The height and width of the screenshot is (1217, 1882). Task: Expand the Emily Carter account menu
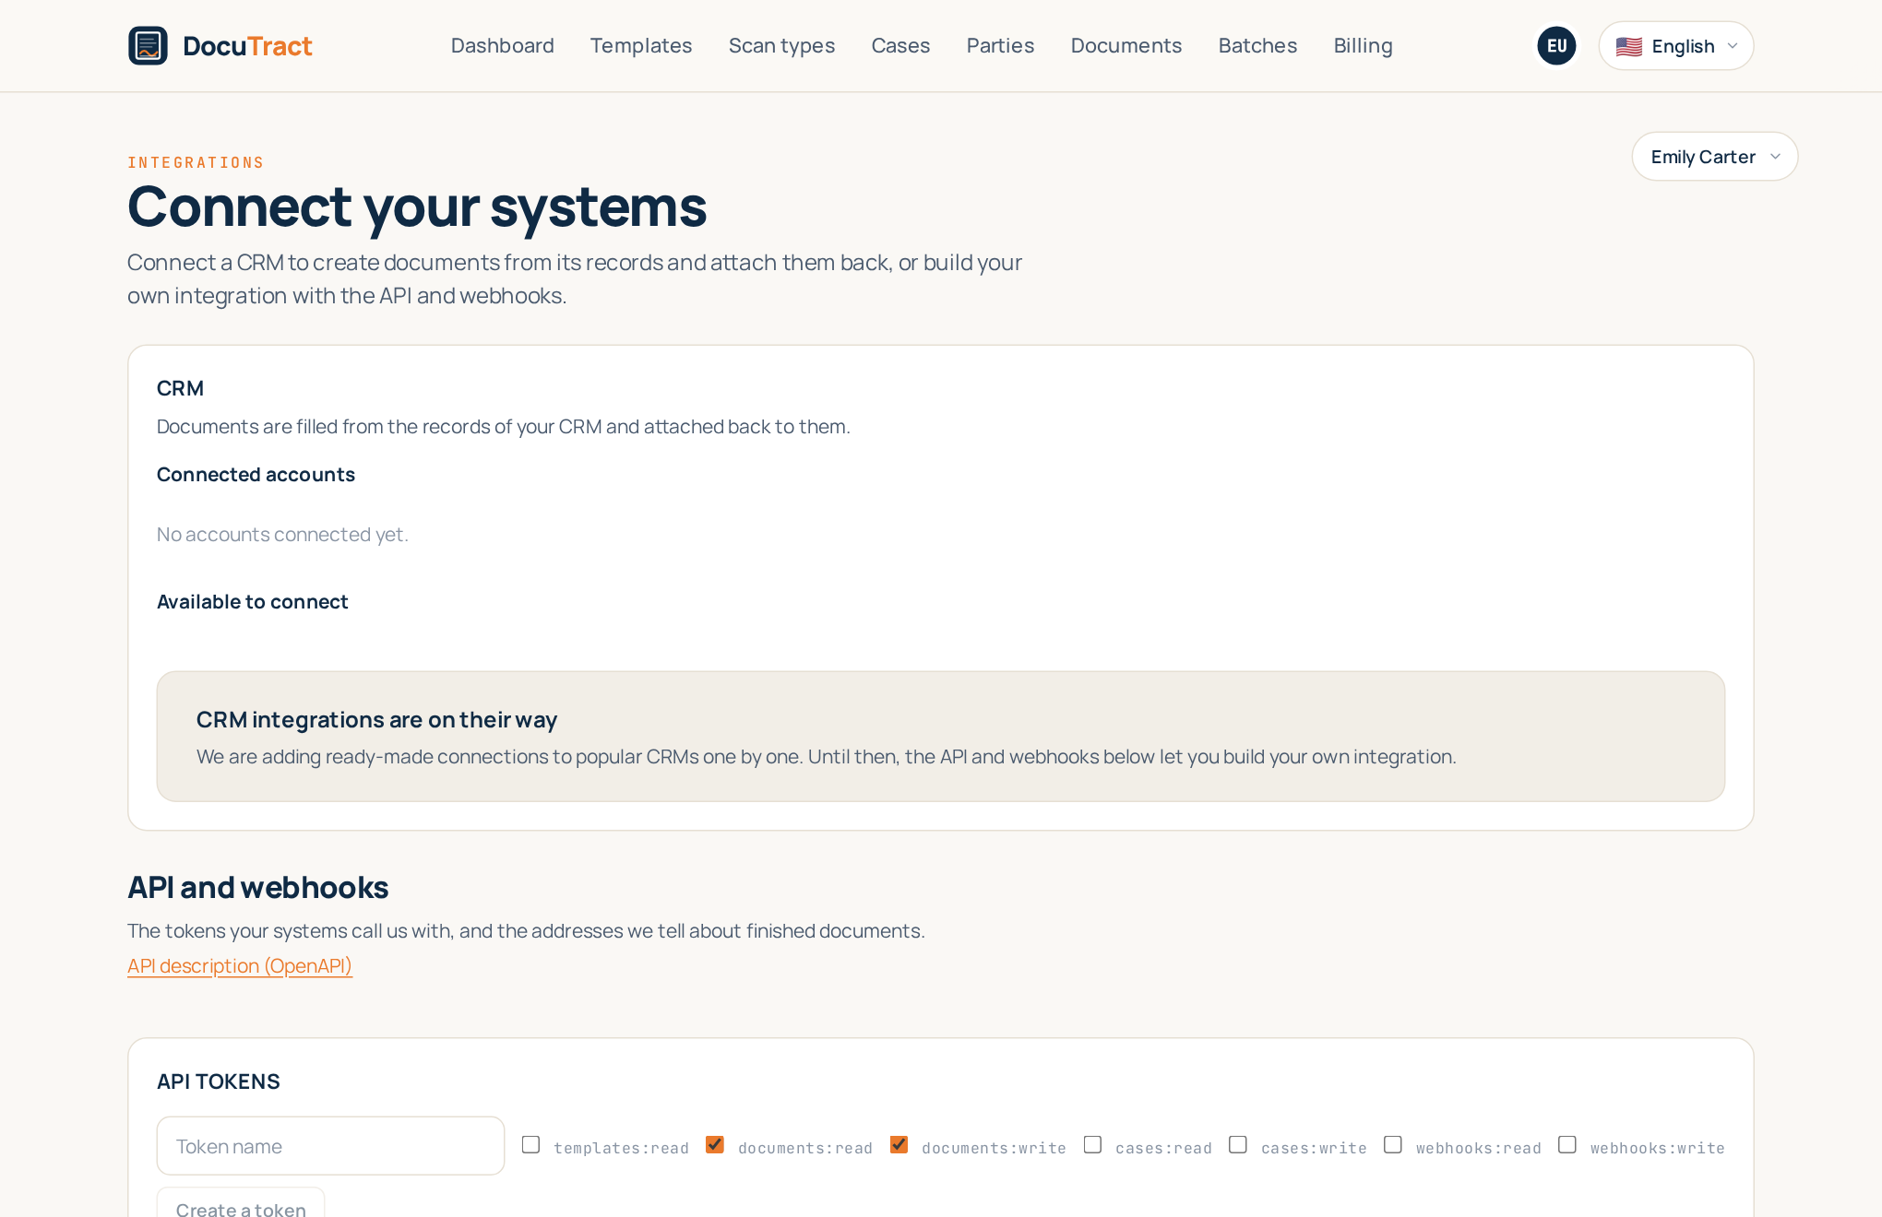[x=1714, y=157]
